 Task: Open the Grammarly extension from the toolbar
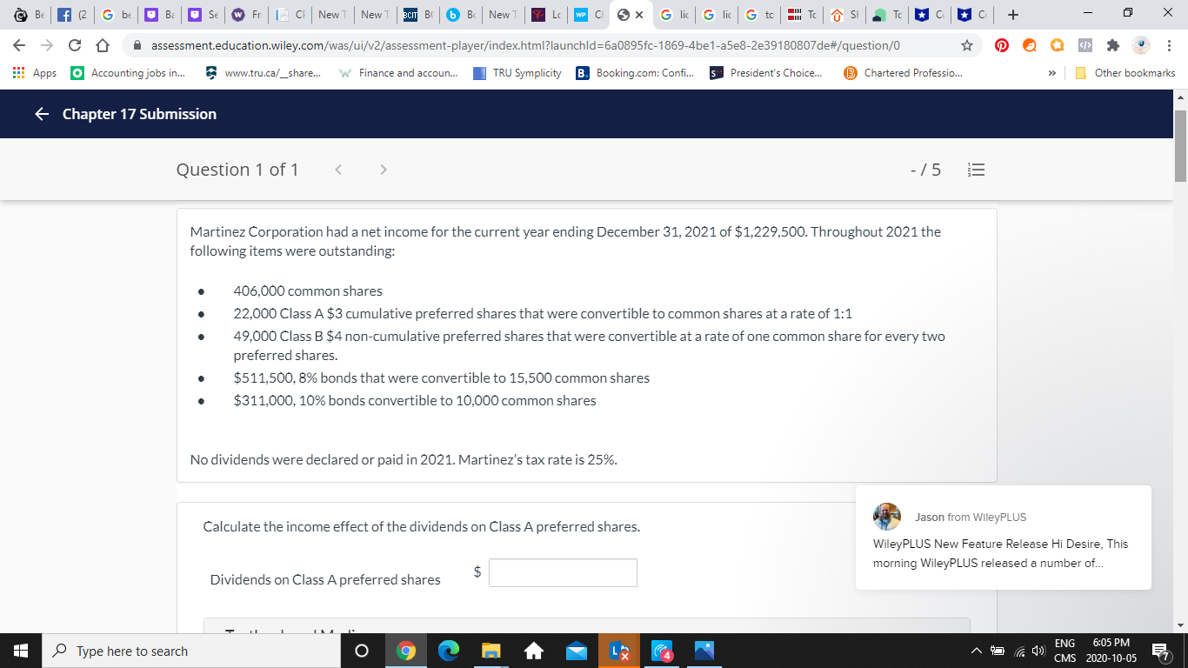(1030, 44)
